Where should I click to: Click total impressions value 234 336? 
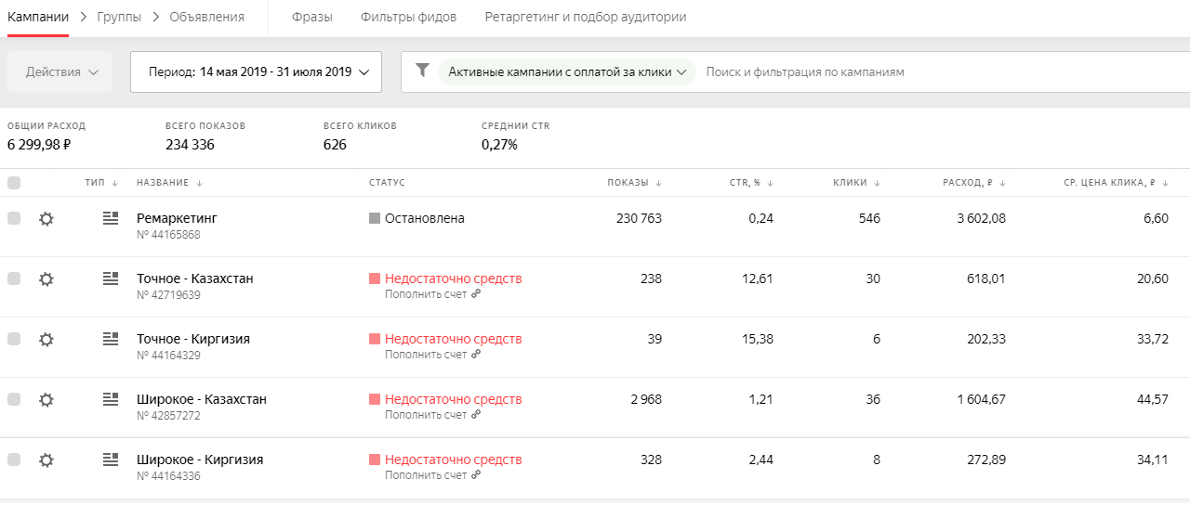[x=191, y=145]
